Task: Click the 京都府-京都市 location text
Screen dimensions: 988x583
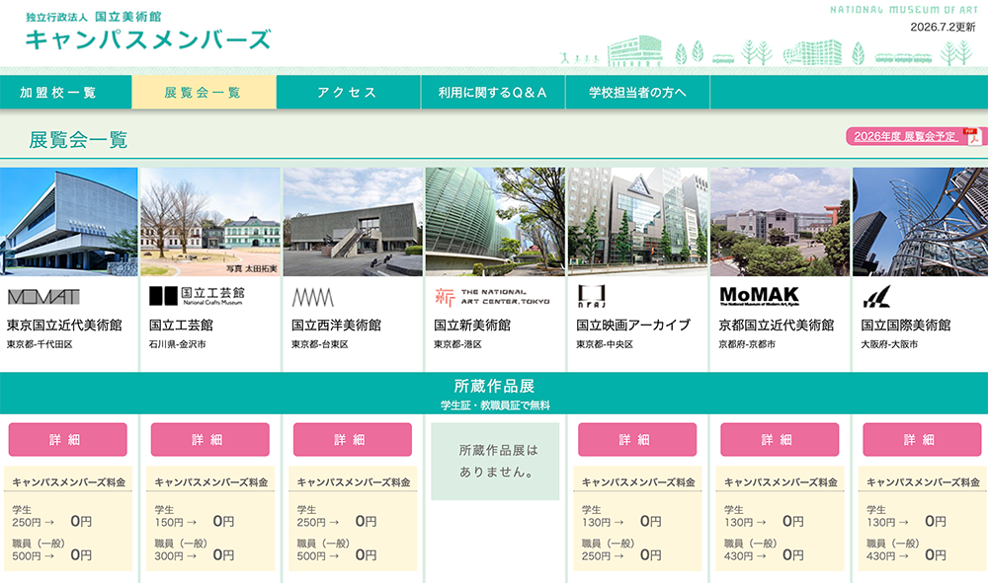Action: pos(747,344)
